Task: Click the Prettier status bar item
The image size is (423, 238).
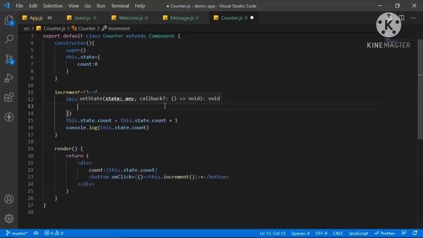Action: tap(385, 233)
